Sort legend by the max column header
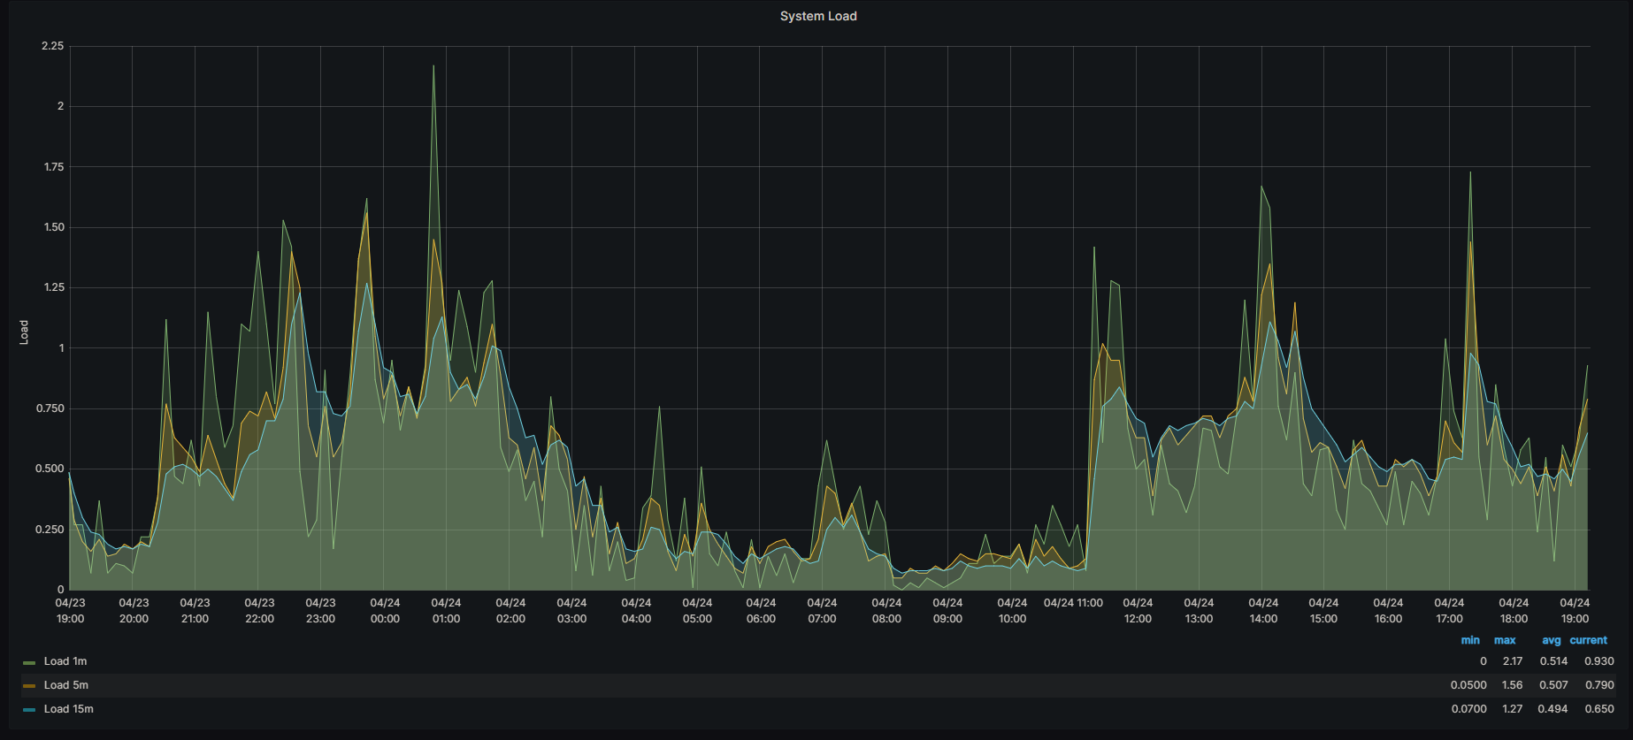This screenshot has width=1633, height=740. pos(1505,640)
